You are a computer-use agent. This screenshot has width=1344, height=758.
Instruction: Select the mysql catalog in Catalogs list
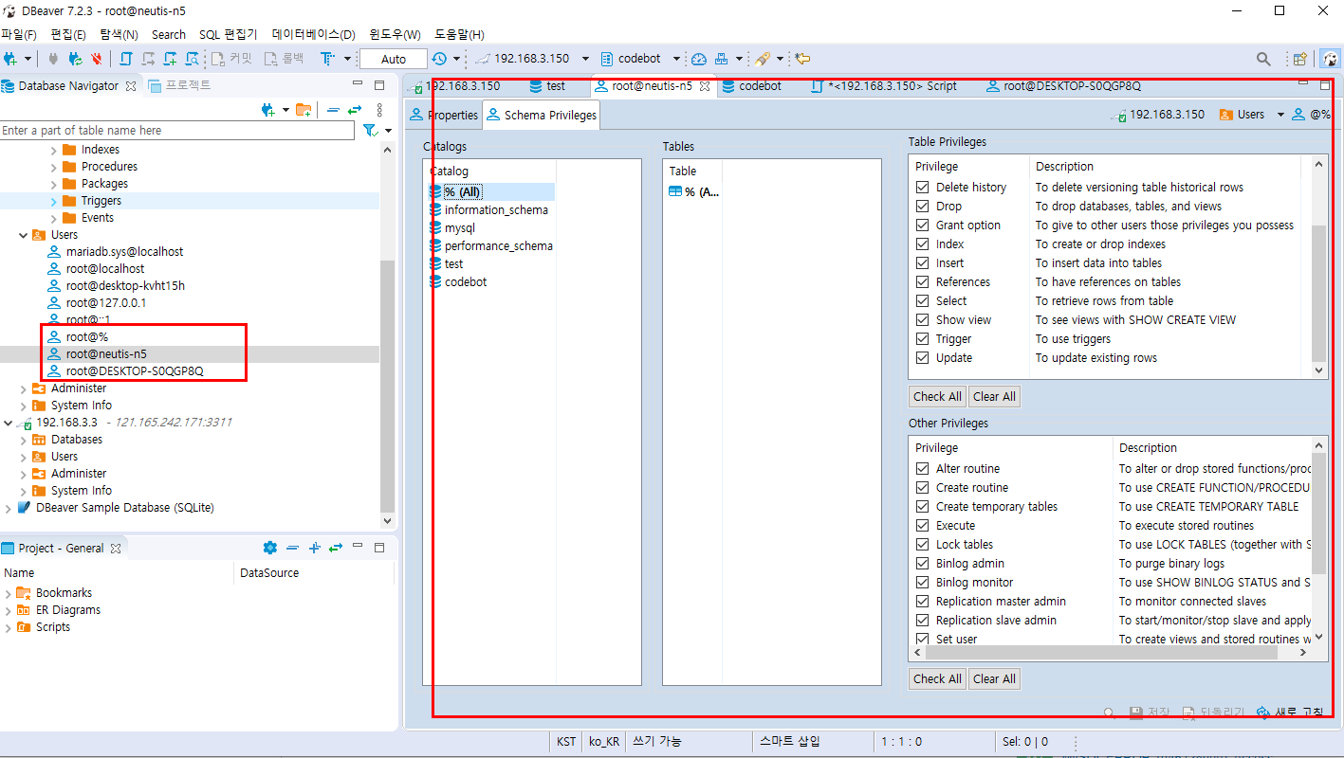click(x=460, y=228)
